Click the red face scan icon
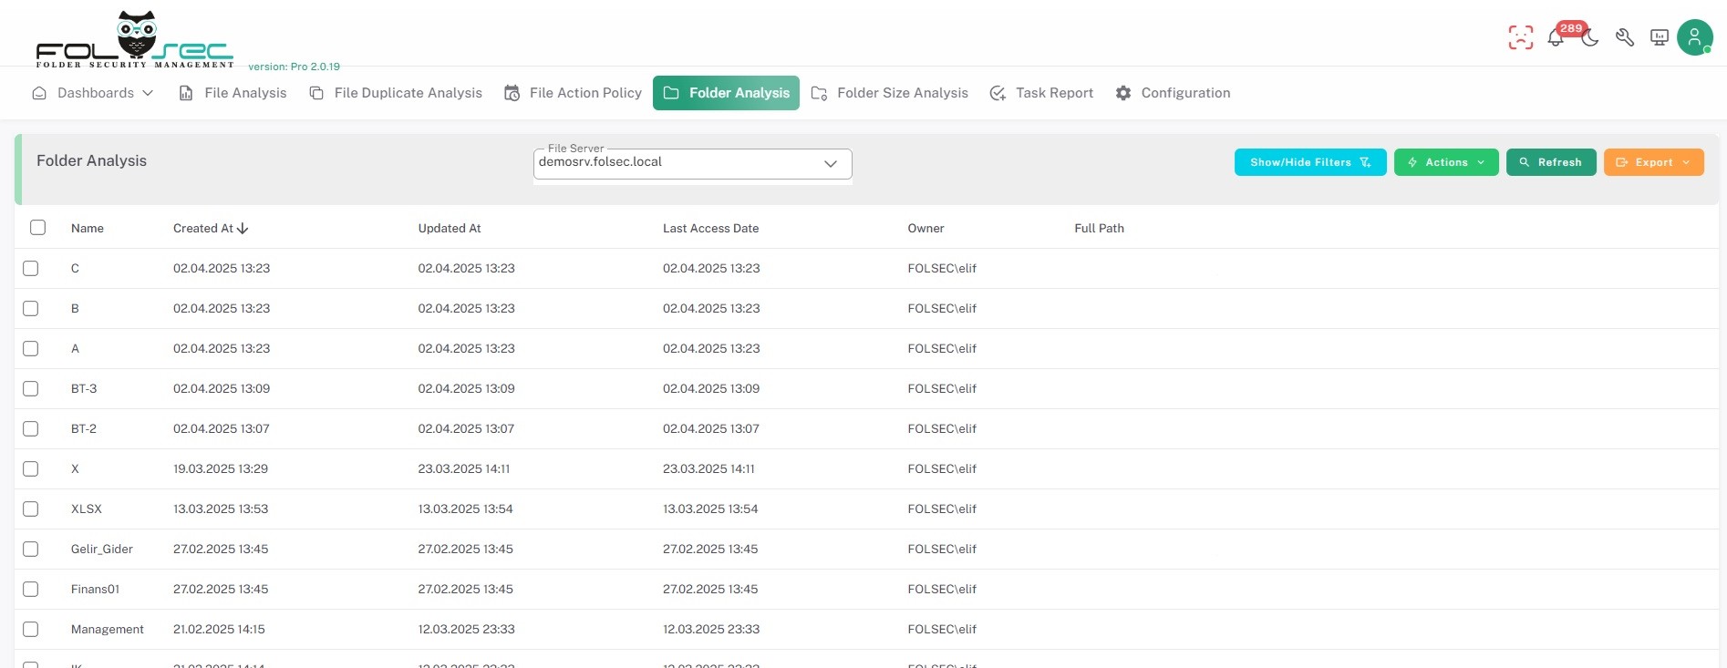Viewport: 1727px width, 668px height. tap(1520, 37)
